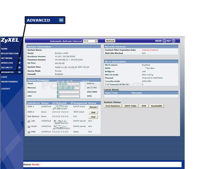Click the Security Services panel header
This screenshot has height=169, width=203.
pyautogui.click(x=141, y=47)
